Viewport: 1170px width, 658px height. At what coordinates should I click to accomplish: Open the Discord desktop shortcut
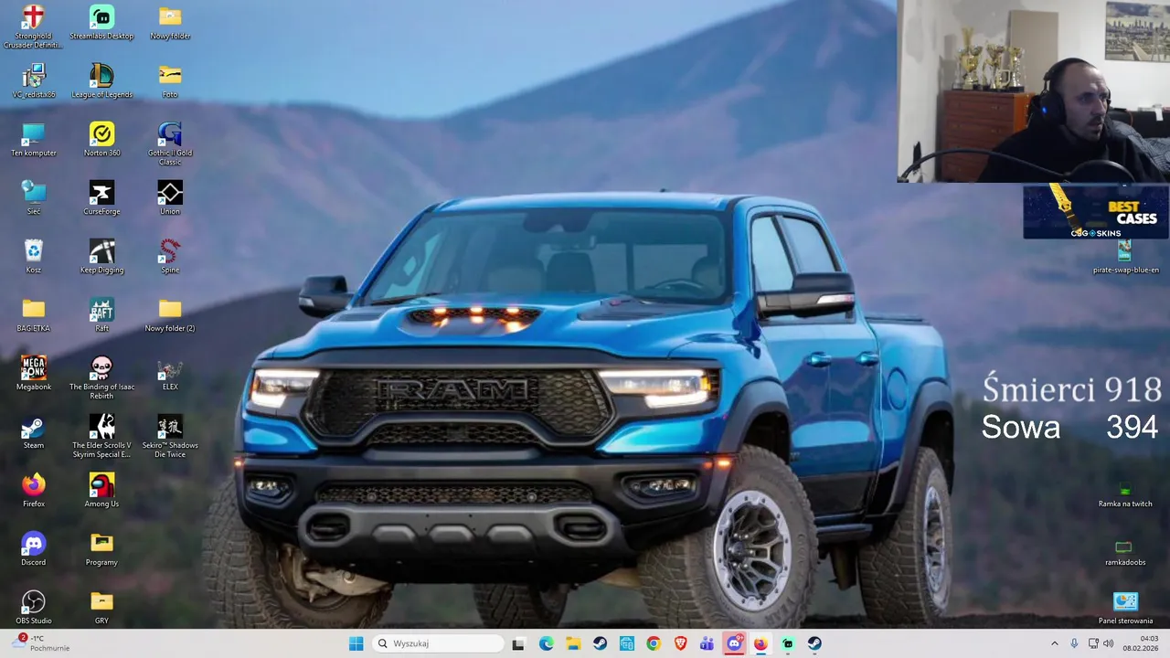[34, 548]
